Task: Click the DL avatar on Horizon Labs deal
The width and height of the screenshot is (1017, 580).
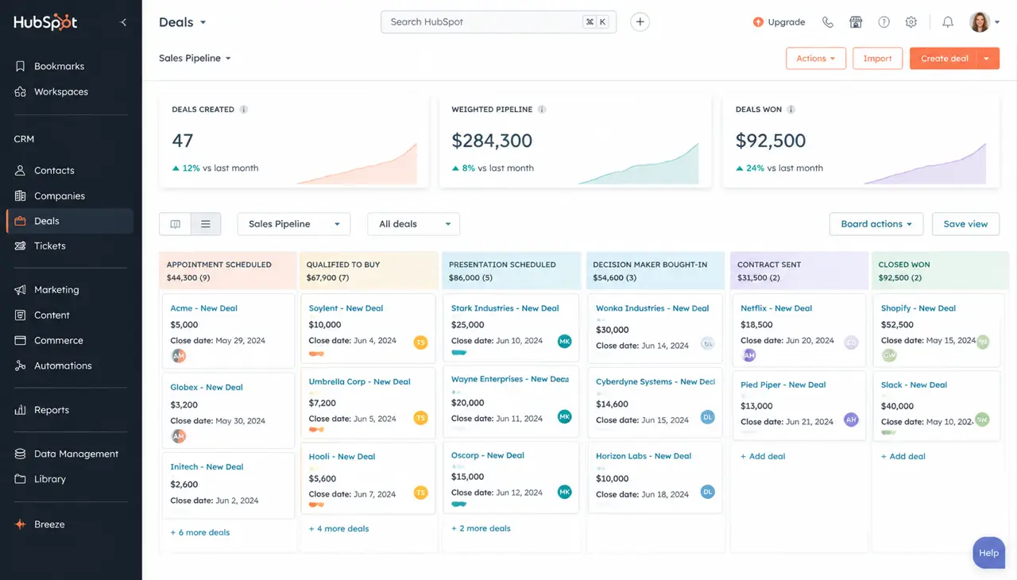Action: (x=707, y=492)
